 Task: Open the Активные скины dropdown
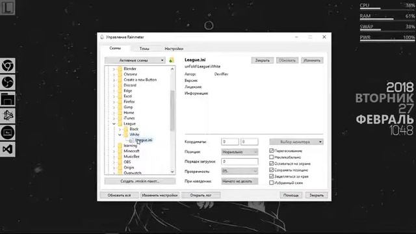pos(135,60)
